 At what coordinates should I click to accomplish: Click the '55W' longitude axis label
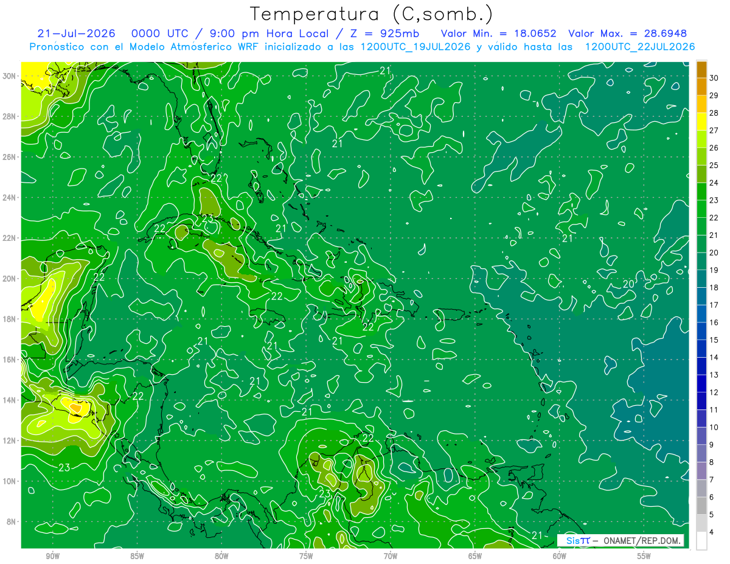tap(644, 556)
